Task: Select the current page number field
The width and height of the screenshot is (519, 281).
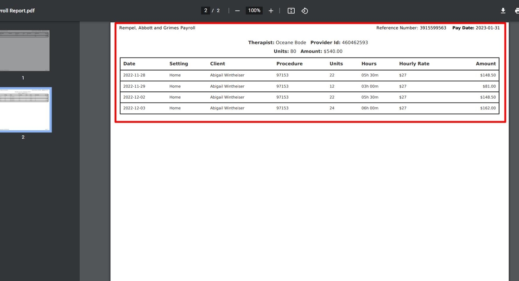Action: click(x=206, y=11)
